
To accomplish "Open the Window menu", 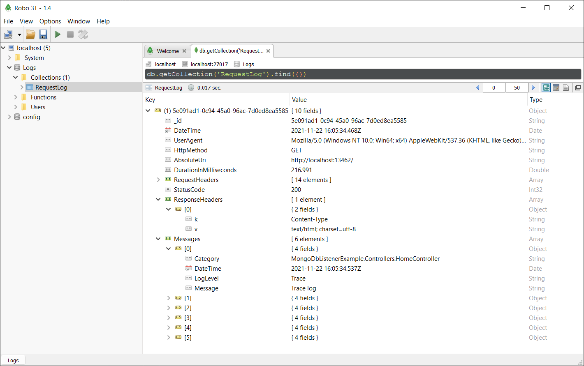I will 79,21.
